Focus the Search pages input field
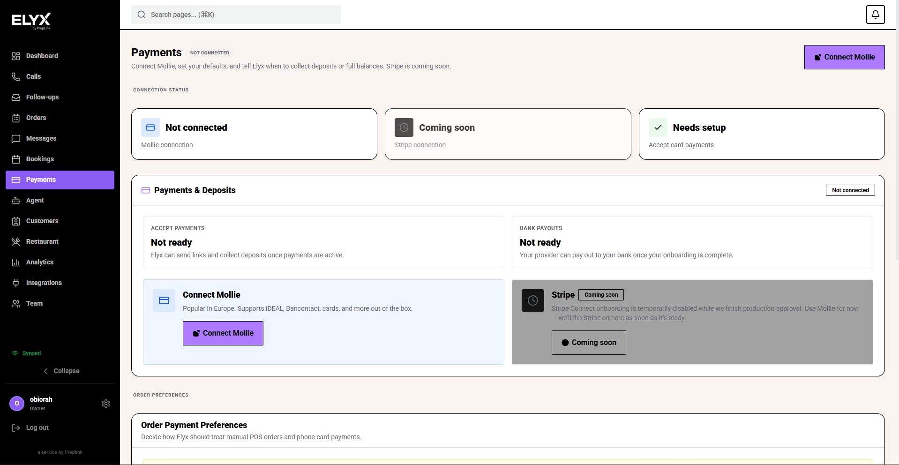The image size is (899, 465). pyautogui.click(x=236, y=15)
